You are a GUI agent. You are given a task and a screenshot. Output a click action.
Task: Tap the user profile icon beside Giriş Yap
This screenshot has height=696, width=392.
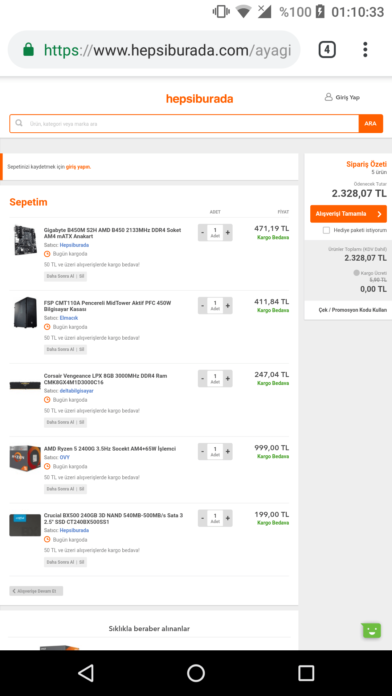(x=328, y=97)
